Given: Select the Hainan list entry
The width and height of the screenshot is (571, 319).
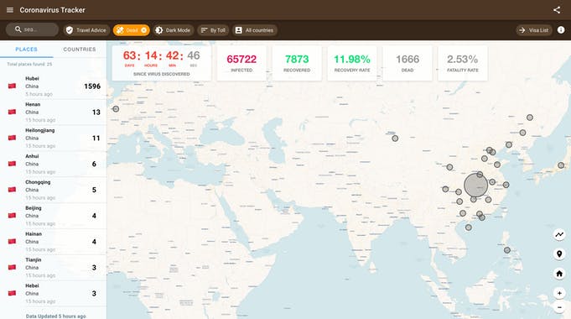Looking at the screenshot, I should click(53, 241).
